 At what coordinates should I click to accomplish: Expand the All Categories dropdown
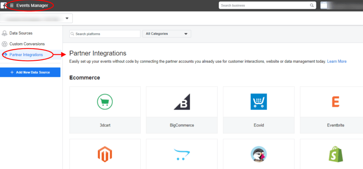pyautogui.click(x=167, y=34)
